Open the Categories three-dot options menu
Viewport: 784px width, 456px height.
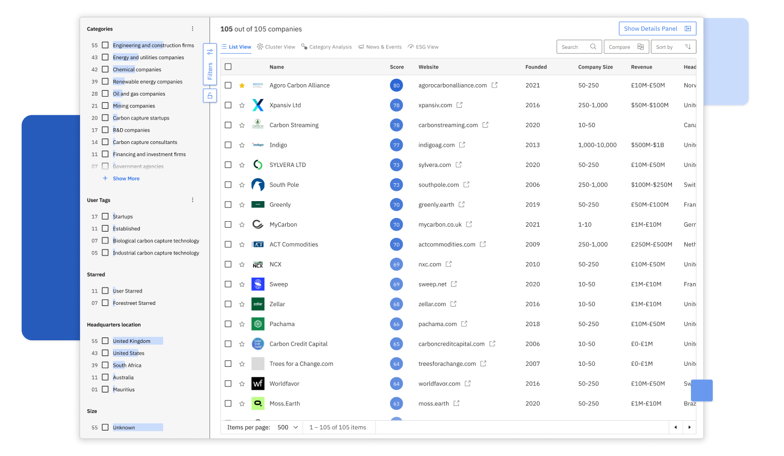tap(192, 29)
